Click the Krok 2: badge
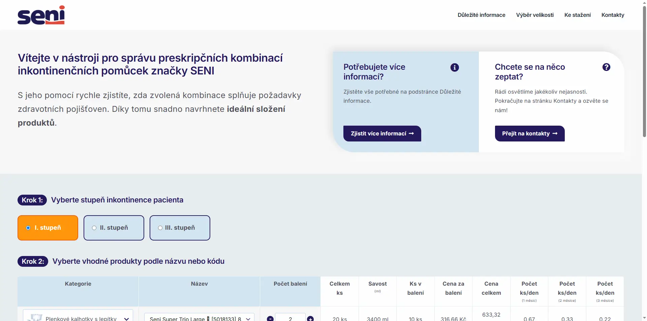The height and width of the screenshot is (321, 647). pos(33,261)
